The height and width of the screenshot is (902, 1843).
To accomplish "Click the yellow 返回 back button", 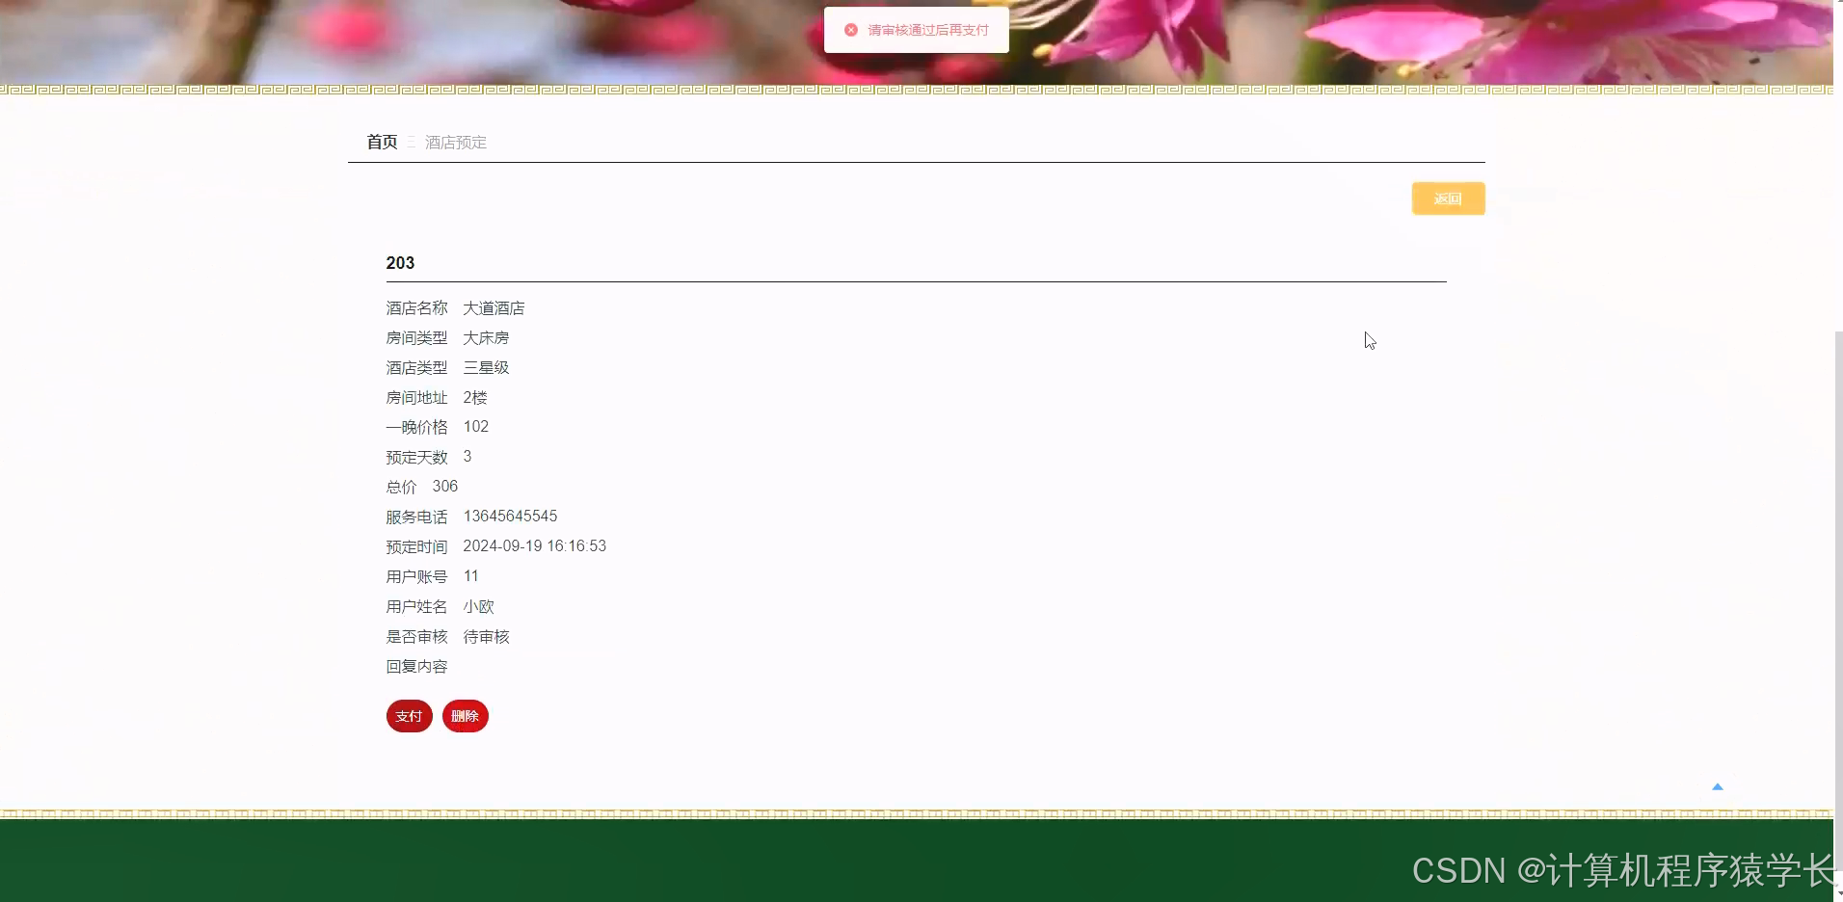I will click(1448, 199).
